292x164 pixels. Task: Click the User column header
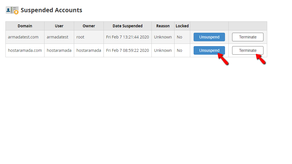pos(59,26)
